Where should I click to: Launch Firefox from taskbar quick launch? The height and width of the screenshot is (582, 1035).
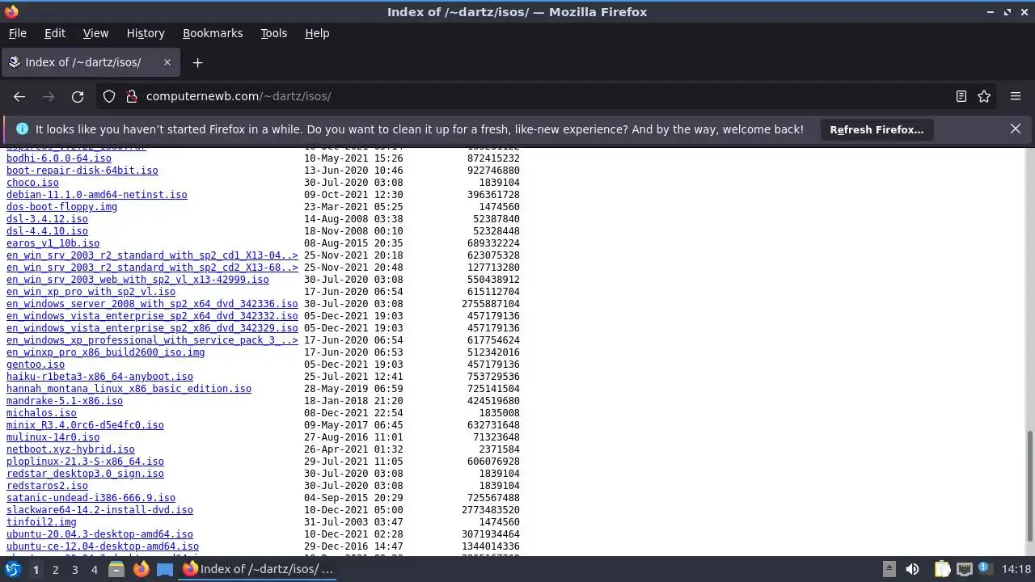(x=141, y=569)
